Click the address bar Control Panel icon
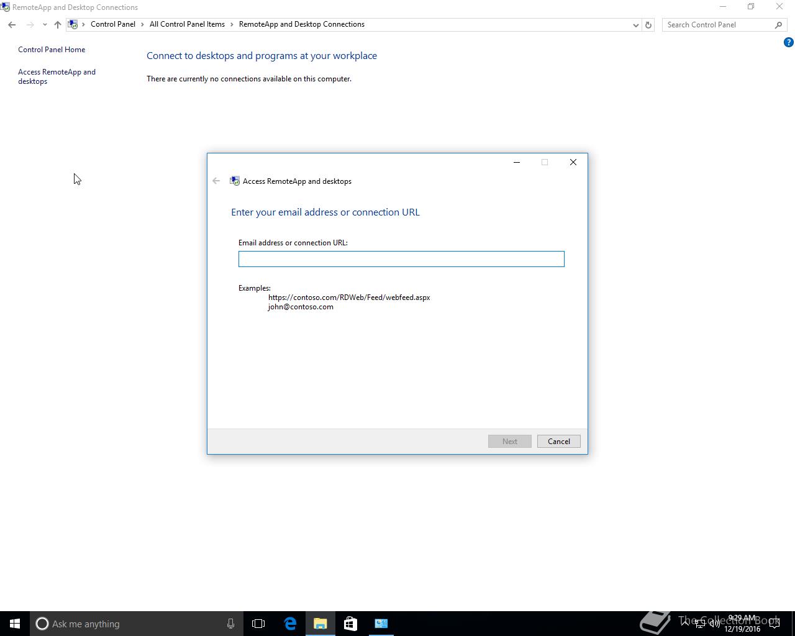795x636 pixels. tap(73, 24)
